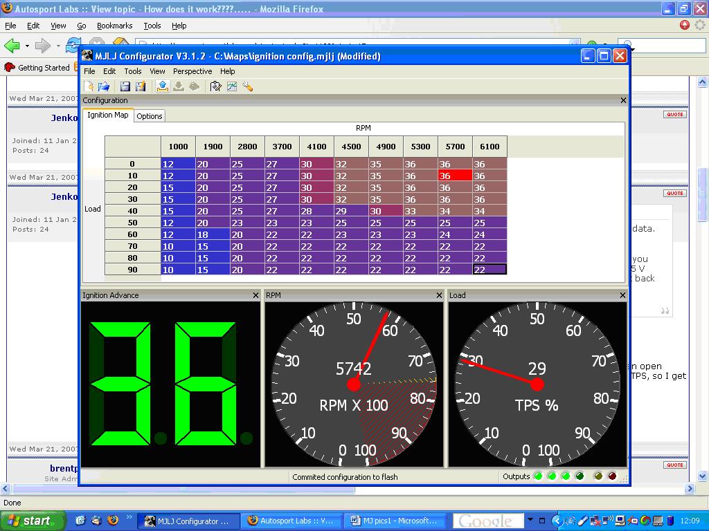The image size is (709, 531).
Task: Click the Internet Explorer quick launch icon
Action: click(80, 520)
